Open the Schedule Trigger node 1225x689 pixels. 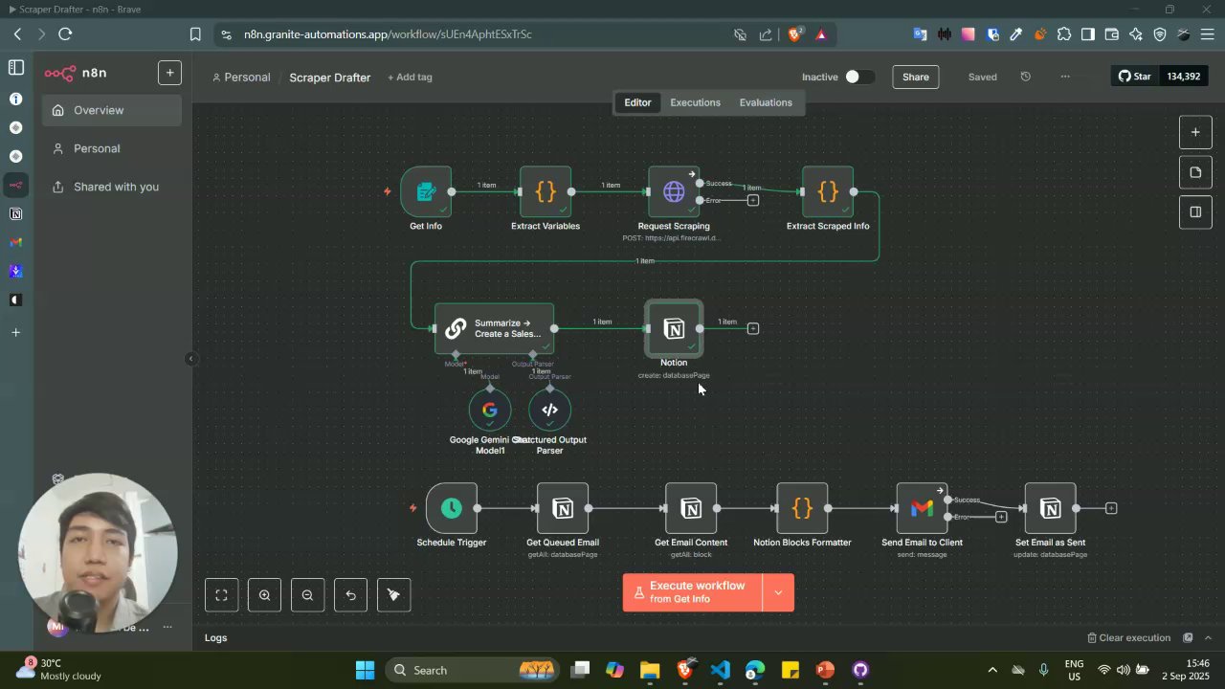click(452, 508)
